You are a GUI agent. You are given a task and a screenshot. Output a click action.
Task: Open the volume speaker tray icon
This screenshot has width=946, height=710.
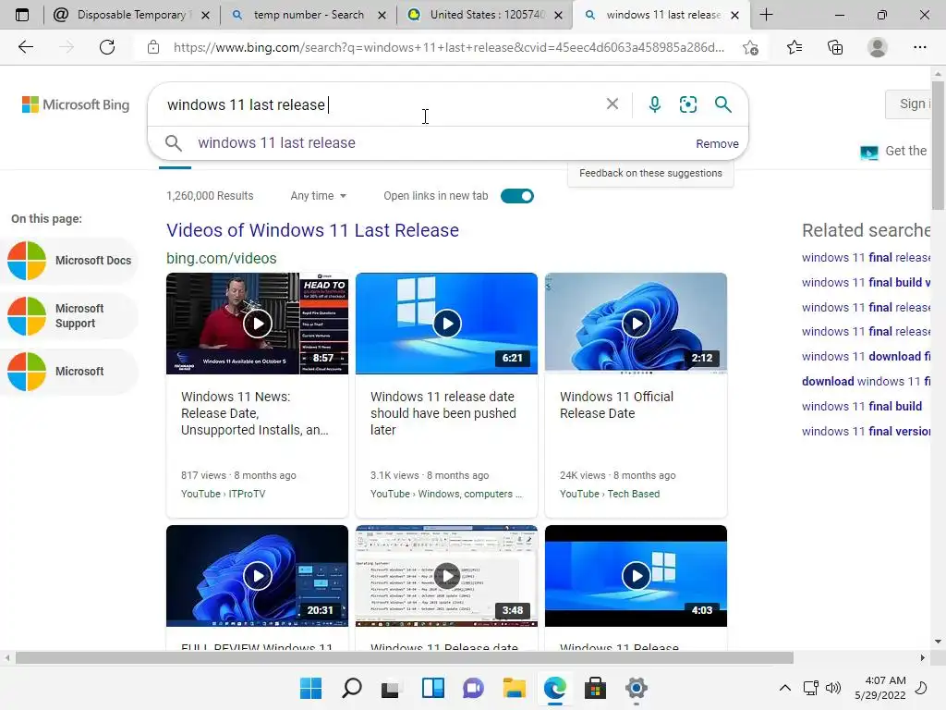tap(833, 688)
